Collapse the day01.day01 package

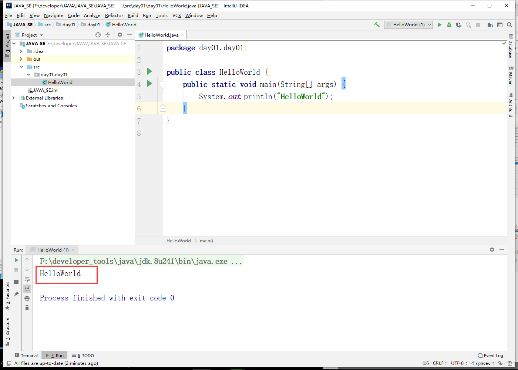28,75
